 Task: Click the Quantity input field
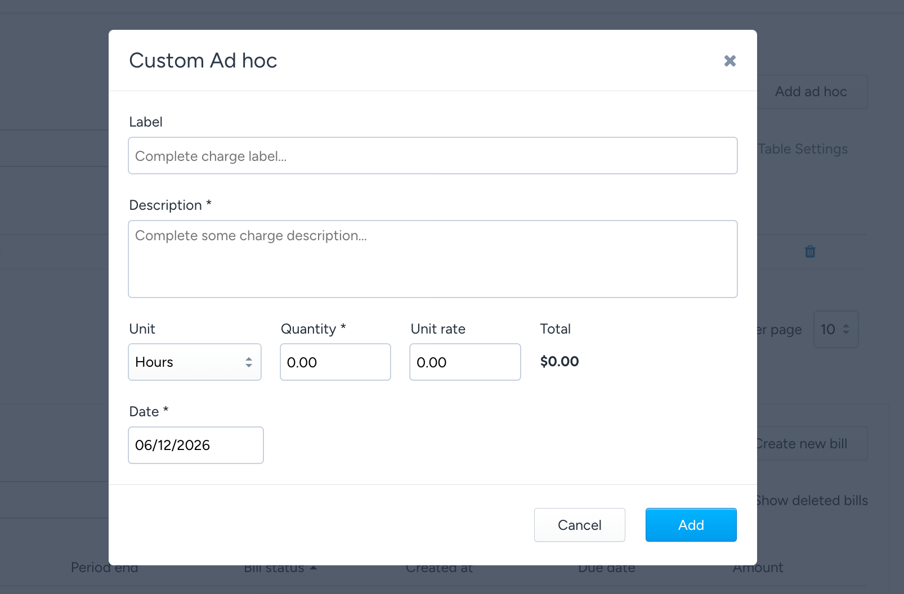(x=335, y=362)
